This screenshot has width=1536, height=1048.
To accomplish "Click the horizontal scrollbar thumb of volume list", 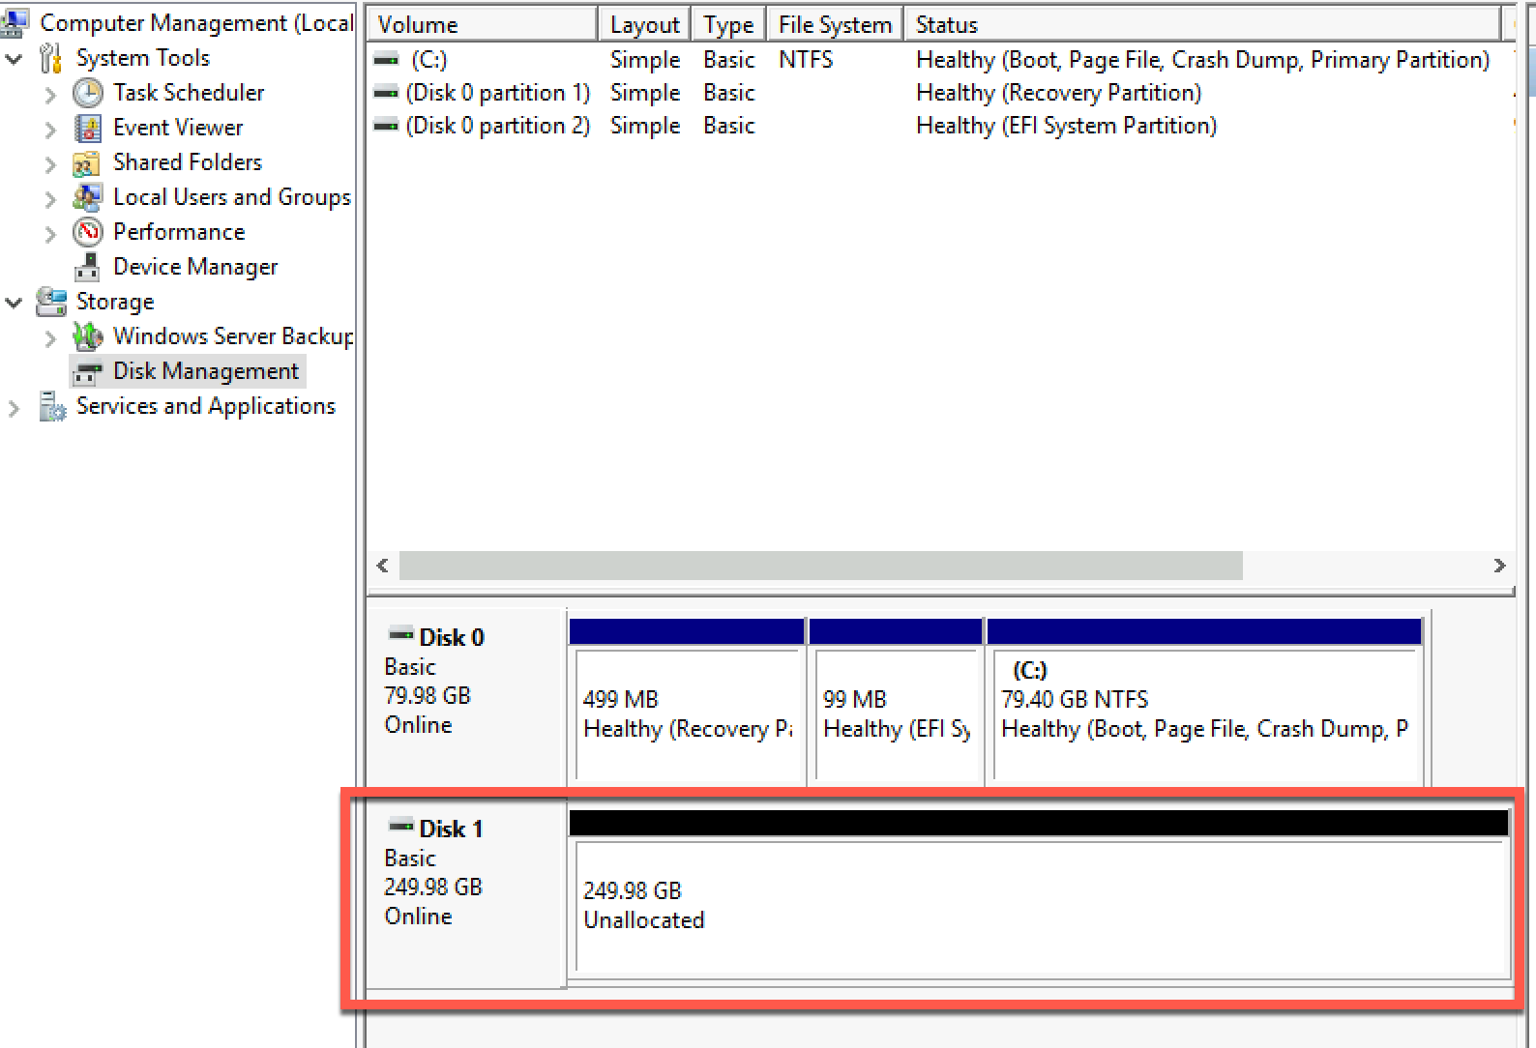I will tap(820, 566).
